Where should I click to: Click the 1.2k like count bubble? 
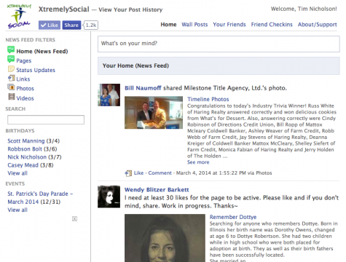pos(91,25)
